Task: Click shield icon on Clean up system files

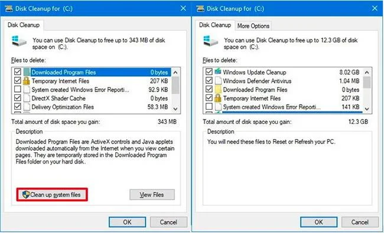Action: point(26,195)
